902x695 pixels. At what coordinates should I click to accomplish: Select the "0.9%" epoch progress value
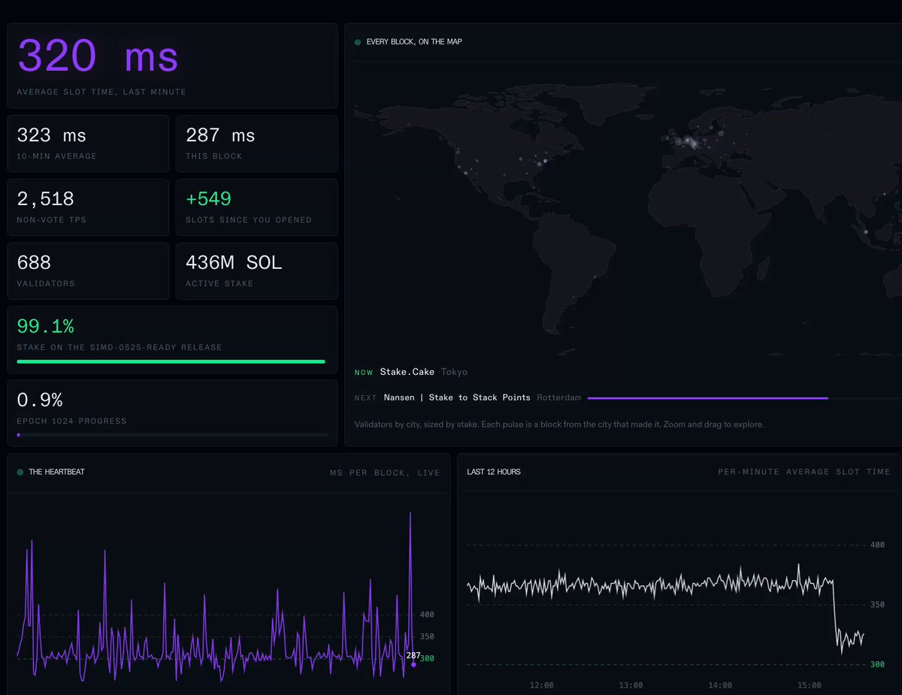click(40, 400)
